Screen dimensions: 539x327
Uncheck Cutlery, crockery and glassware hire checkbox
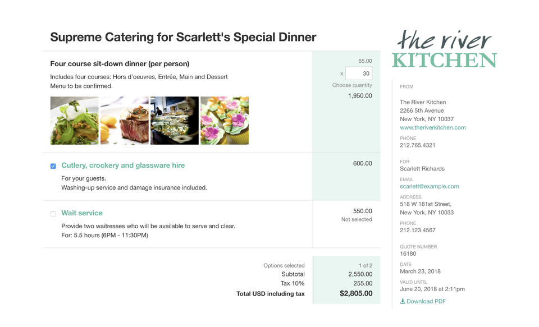53,166
